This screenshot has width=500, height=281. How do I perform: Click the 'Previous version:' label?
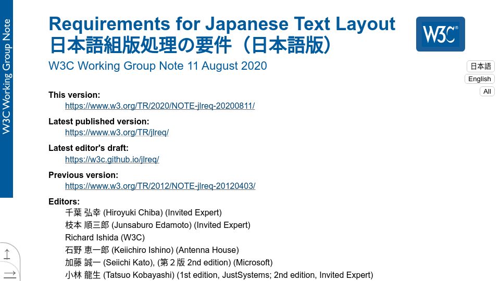83,175
